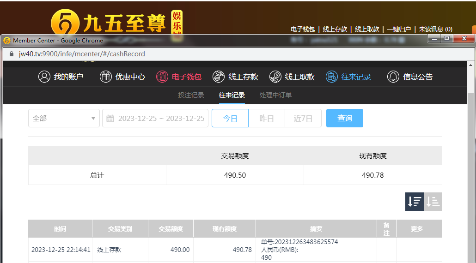Select the 今日 date filter
This screenshot has width=476, height=263.
pos(230,118)
